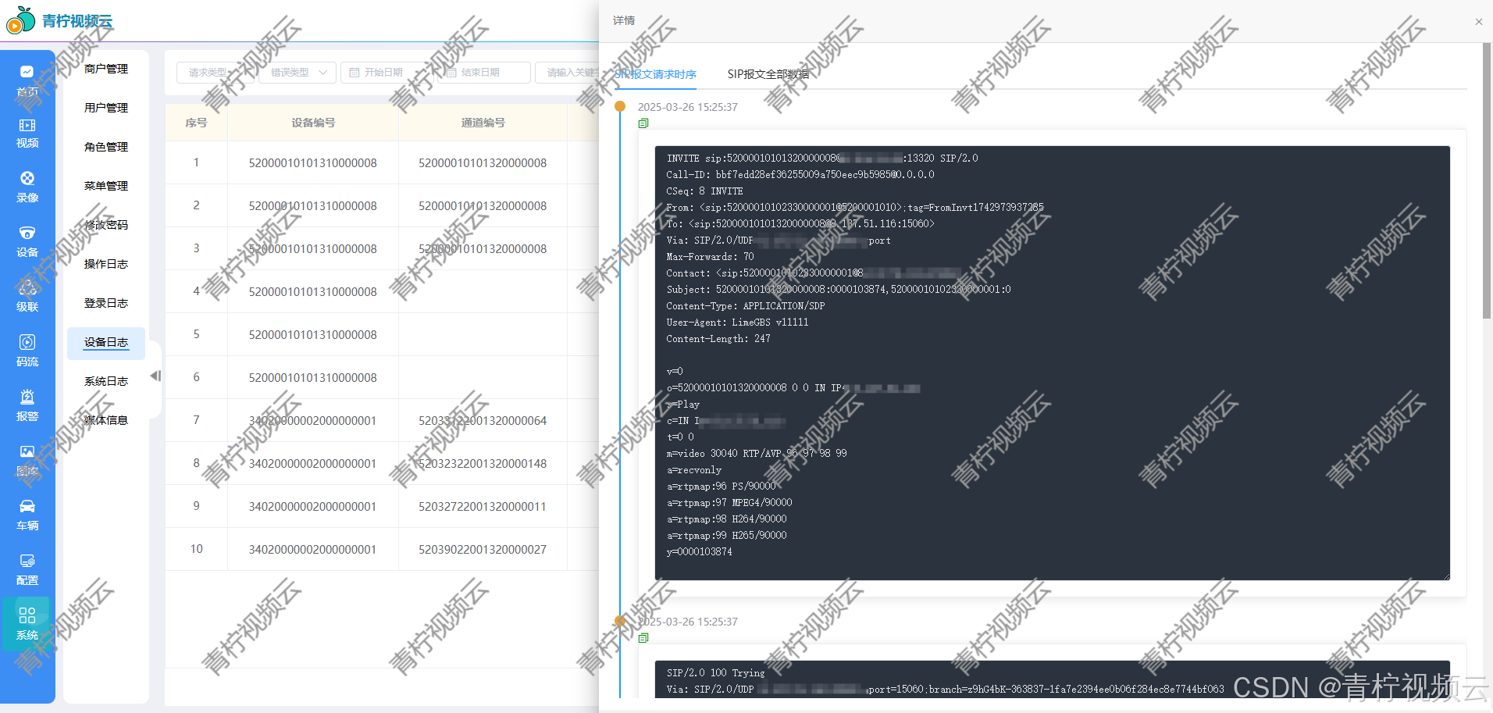
Task: Open 媒体信息 menu item
Action: (x=106, y=420)
